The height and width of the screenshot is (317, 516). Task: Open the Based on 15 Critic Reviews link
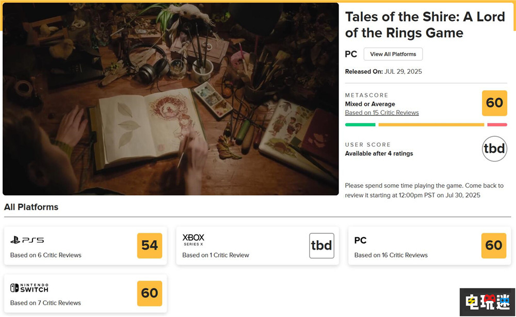tap(382, 113)
